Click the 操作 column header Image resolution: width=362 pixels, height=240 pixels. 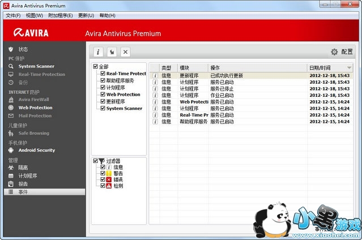pyautogui.click(x=258, y=67)
